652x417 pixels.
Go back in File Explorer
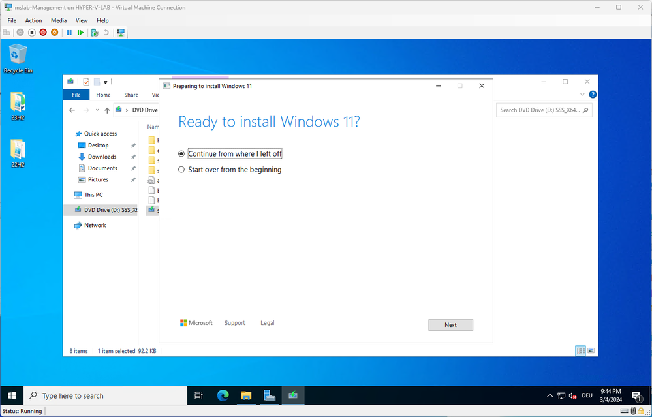coord(72,110)
